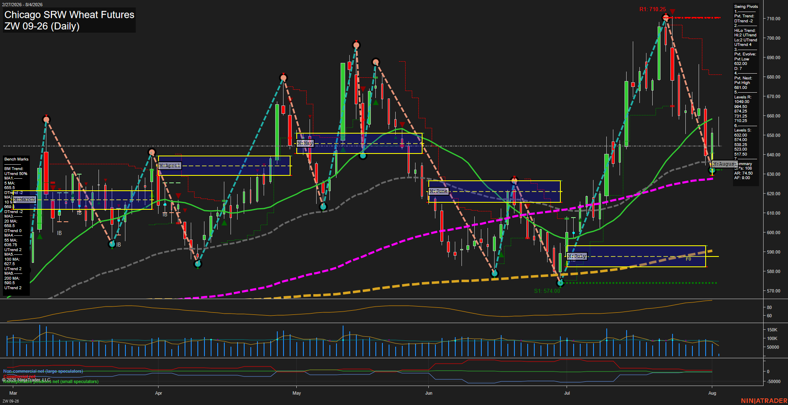The width and height of the screenshot is (788, 405).
Task: Click the swing pivot high marker at 710.25
Action: [x=665, y=17]
